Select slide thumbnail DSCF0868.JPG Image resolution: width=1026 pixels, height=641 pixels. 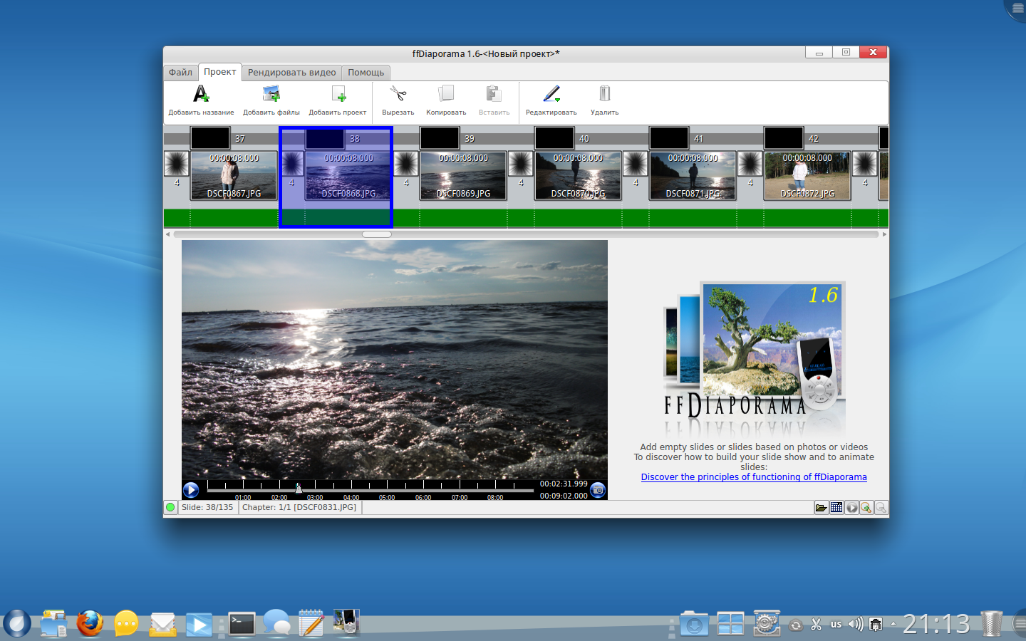pyautogui.click(x=348, y=175)
